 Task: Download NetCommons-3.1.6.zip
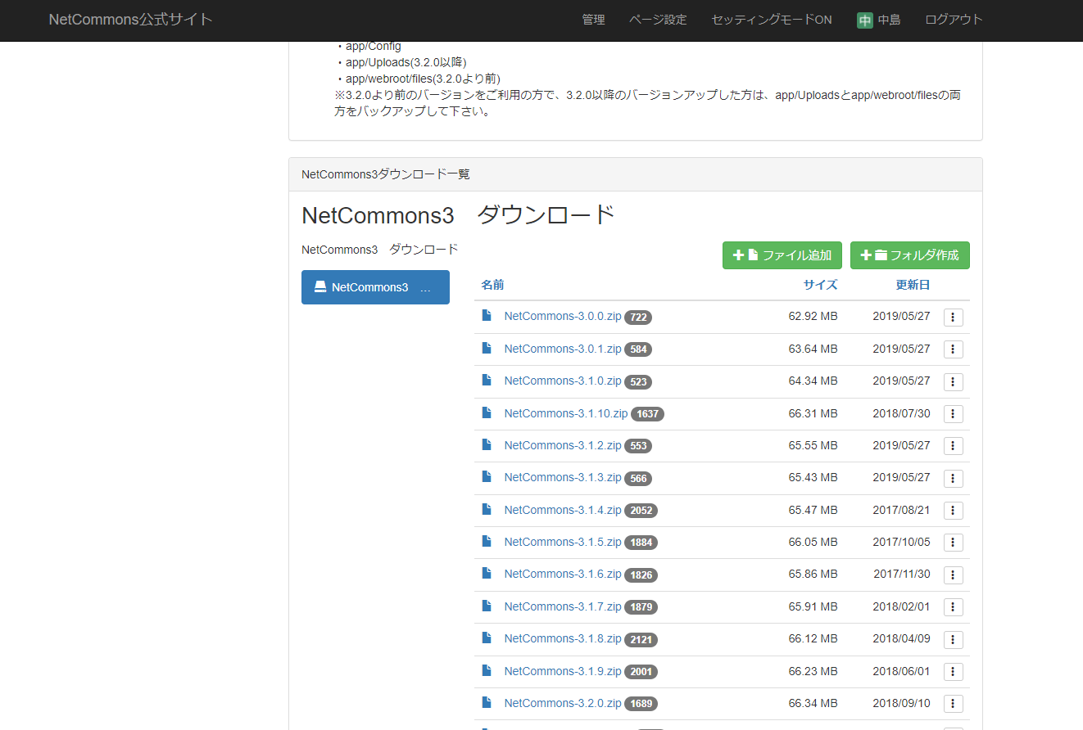click(x=563, y=574)
